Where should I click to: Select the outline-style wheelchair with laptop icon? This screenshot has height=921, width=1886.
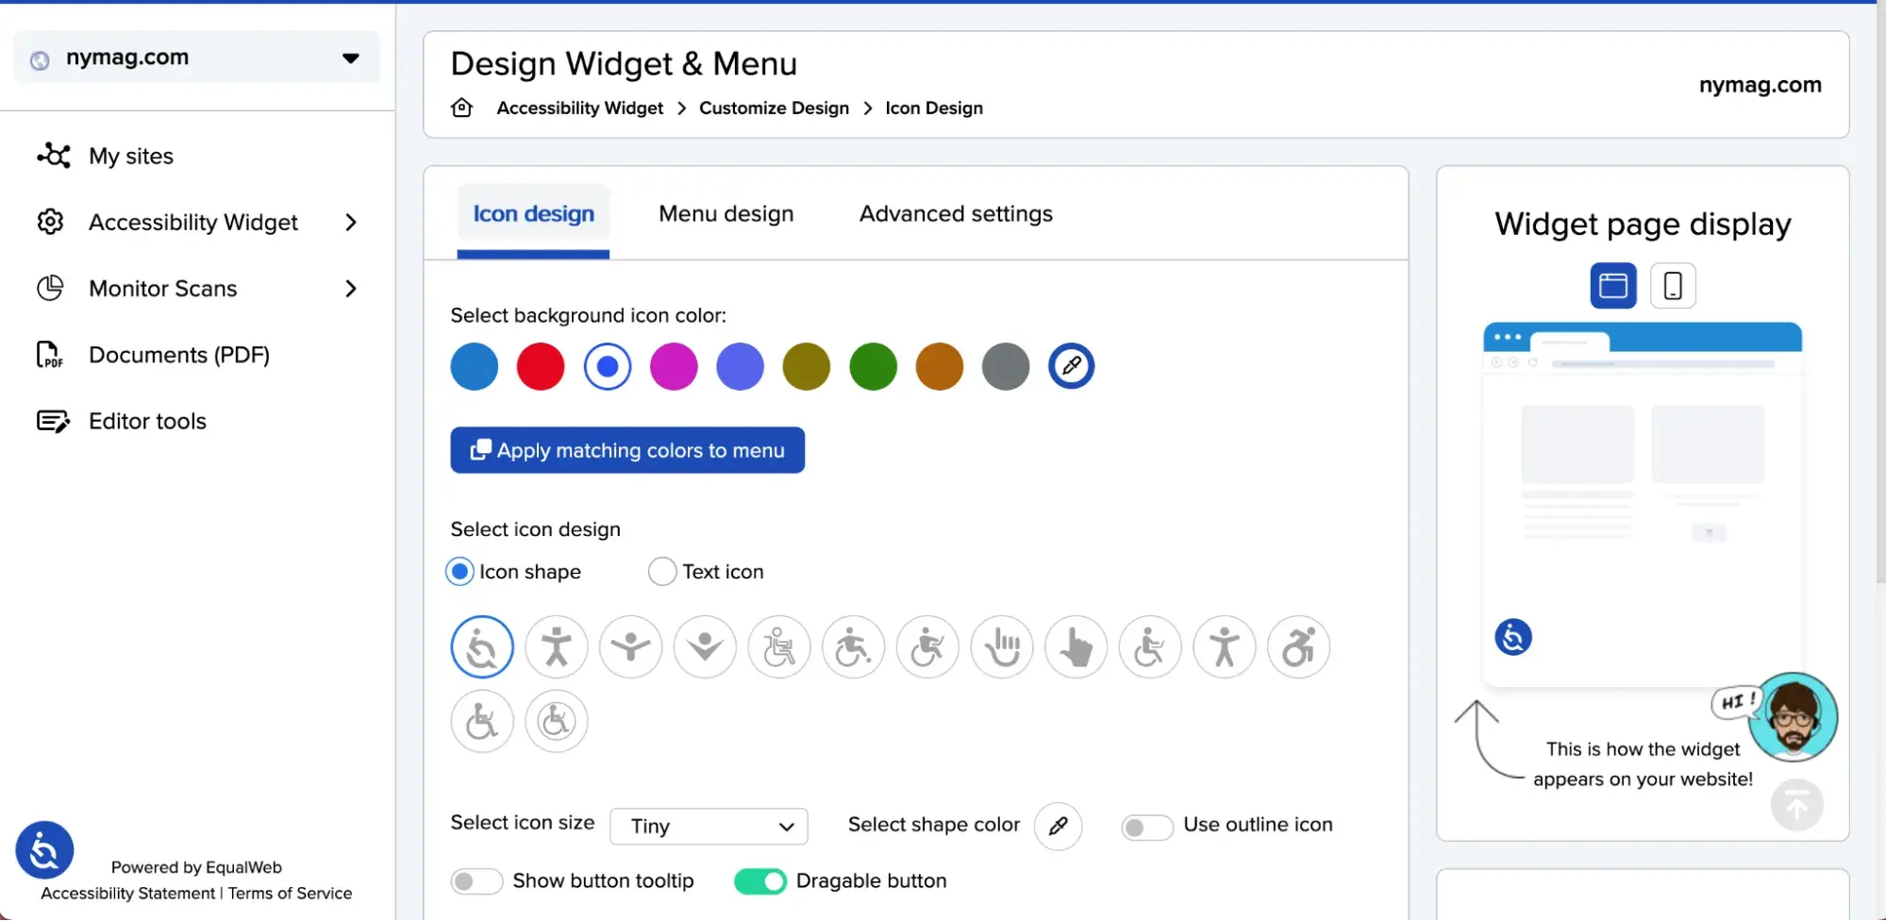(x=779, y=647)
